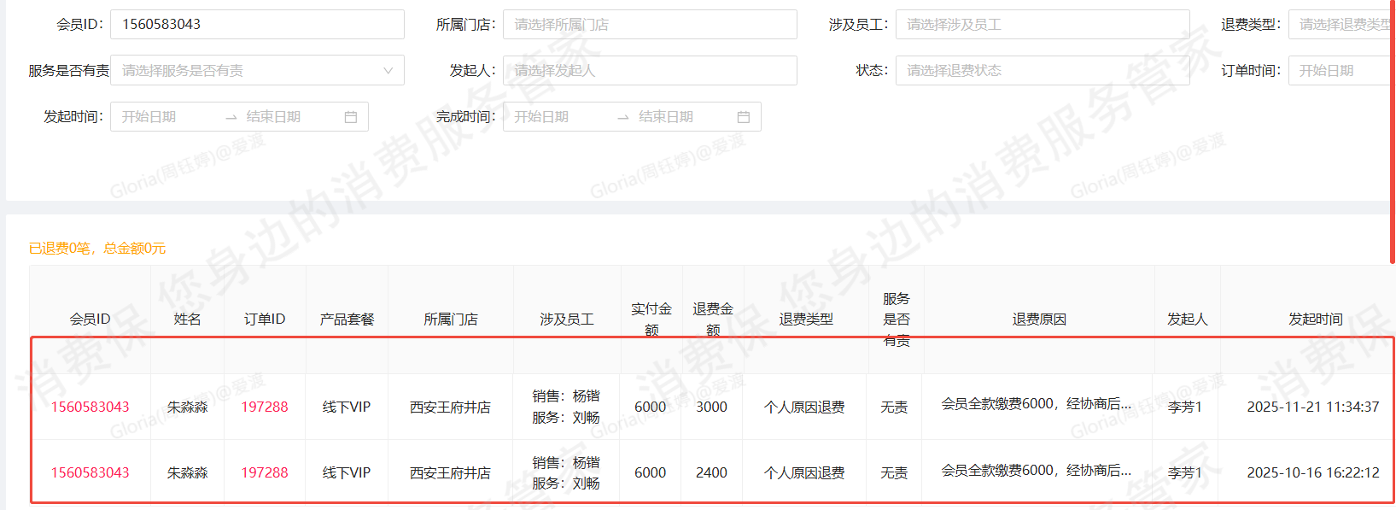Open member 1560583043 link in second row
The image size is (1396, 510).
[90, 472]
